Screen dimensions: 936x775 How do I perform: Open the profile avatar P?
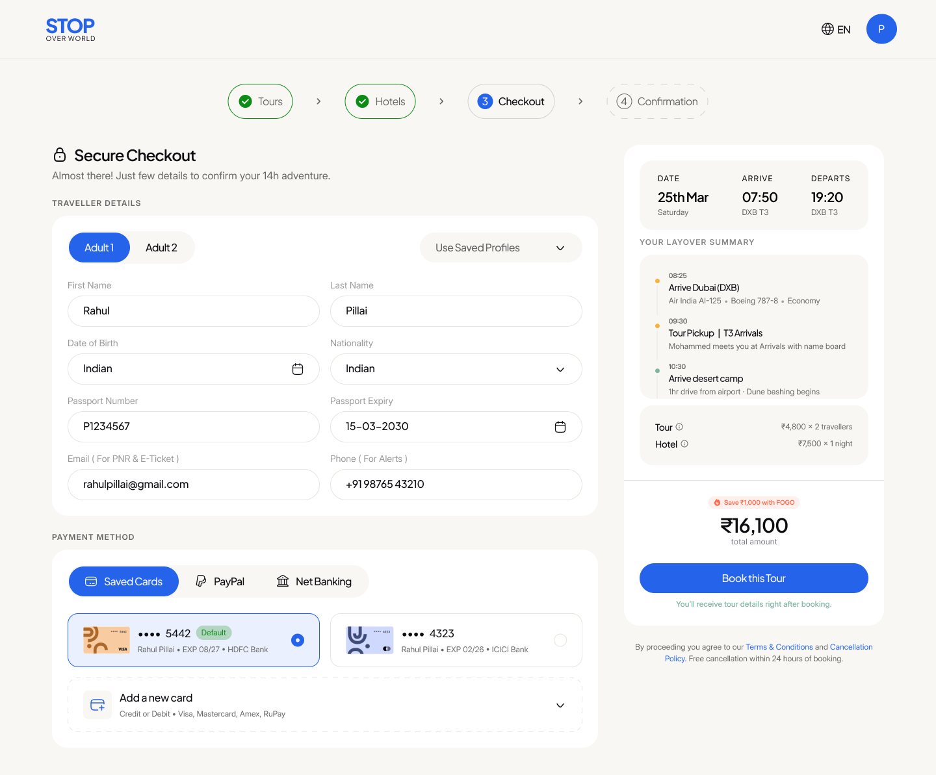[x=881, y=29]
